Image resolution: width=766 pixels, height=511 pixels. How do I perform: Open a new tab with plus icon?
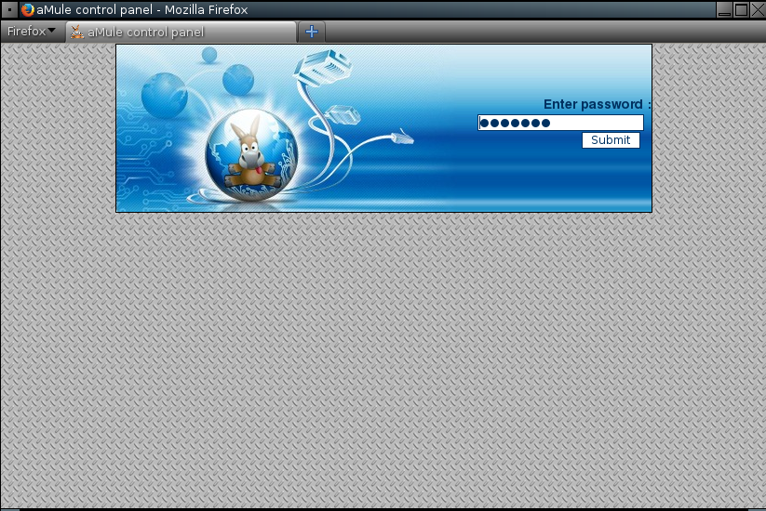click(x=312, y=33)
